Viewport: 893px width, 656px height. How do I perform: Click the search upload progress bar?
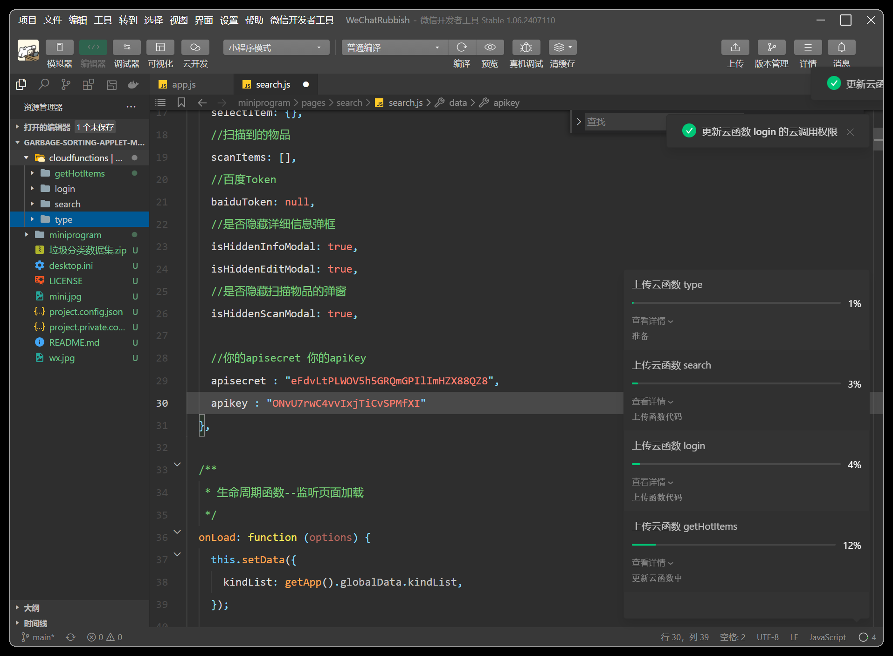(x=736, y=383)
